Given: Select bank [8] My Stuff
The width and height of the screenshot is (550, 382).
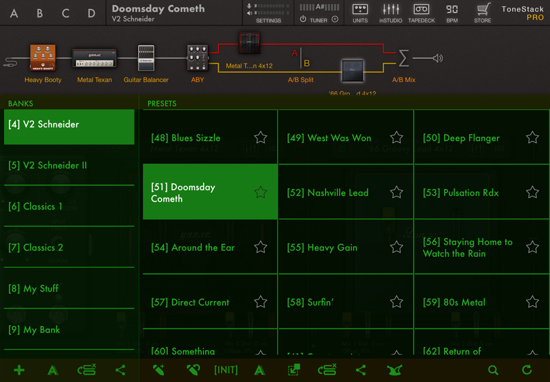Looking at the screenshot, I should click(69, 288).
